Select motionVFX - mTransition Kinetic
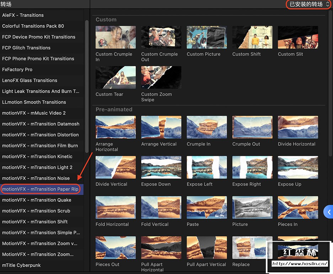333x274 pixels. coord(42,156)
